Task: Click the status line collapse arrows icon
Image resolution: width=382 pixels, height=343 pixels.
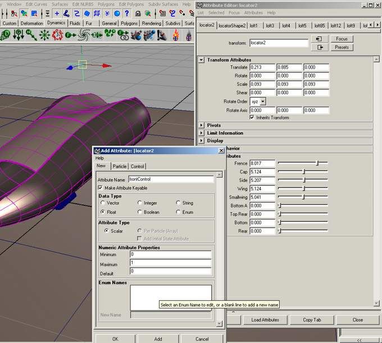Action: (x=48, y=13)
